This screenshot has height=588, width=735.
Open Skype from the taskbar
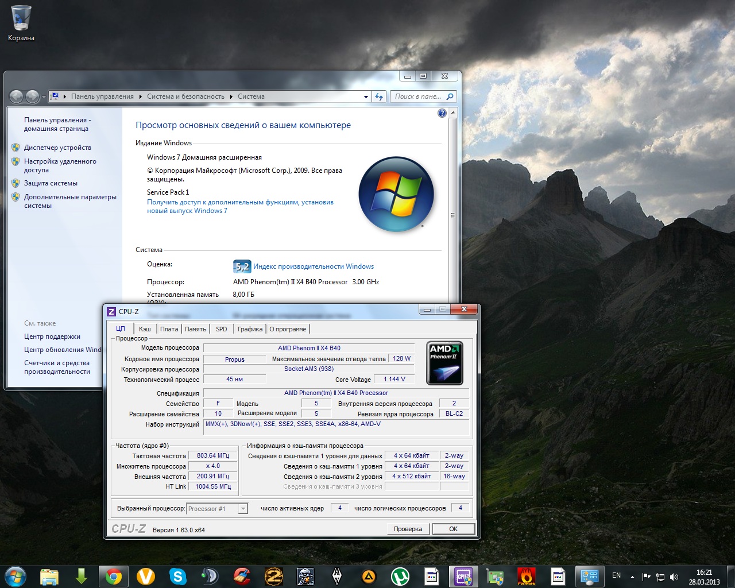pos(177,576)
